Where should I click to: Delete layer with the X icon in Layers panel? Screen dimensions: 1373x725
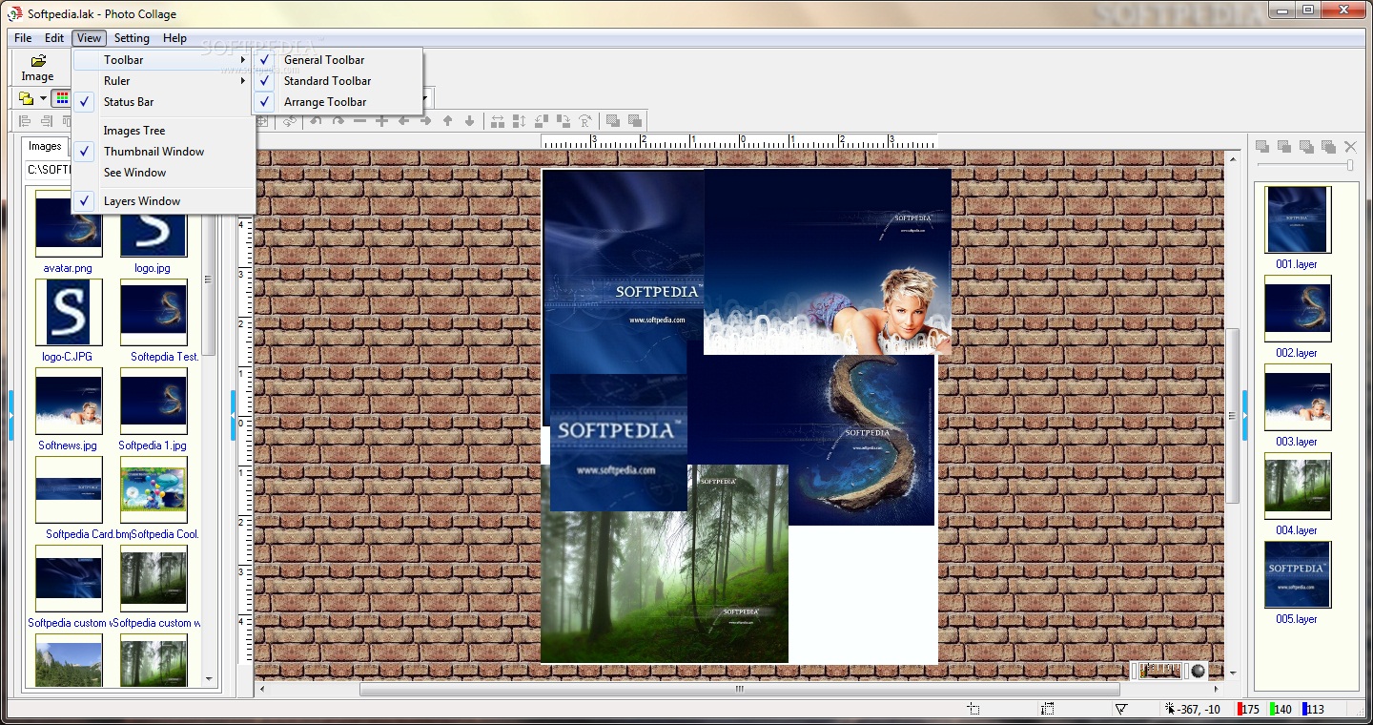pyautogui.click(x=1350, y=146)
